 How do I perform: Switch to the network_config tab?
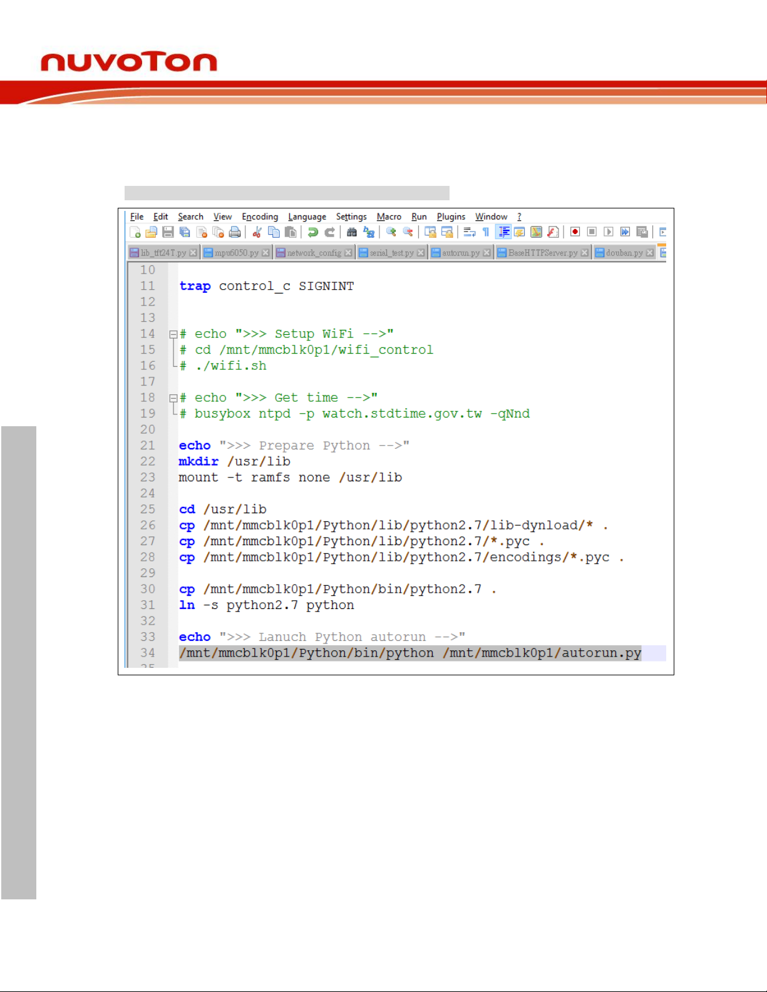coord(314,253)
